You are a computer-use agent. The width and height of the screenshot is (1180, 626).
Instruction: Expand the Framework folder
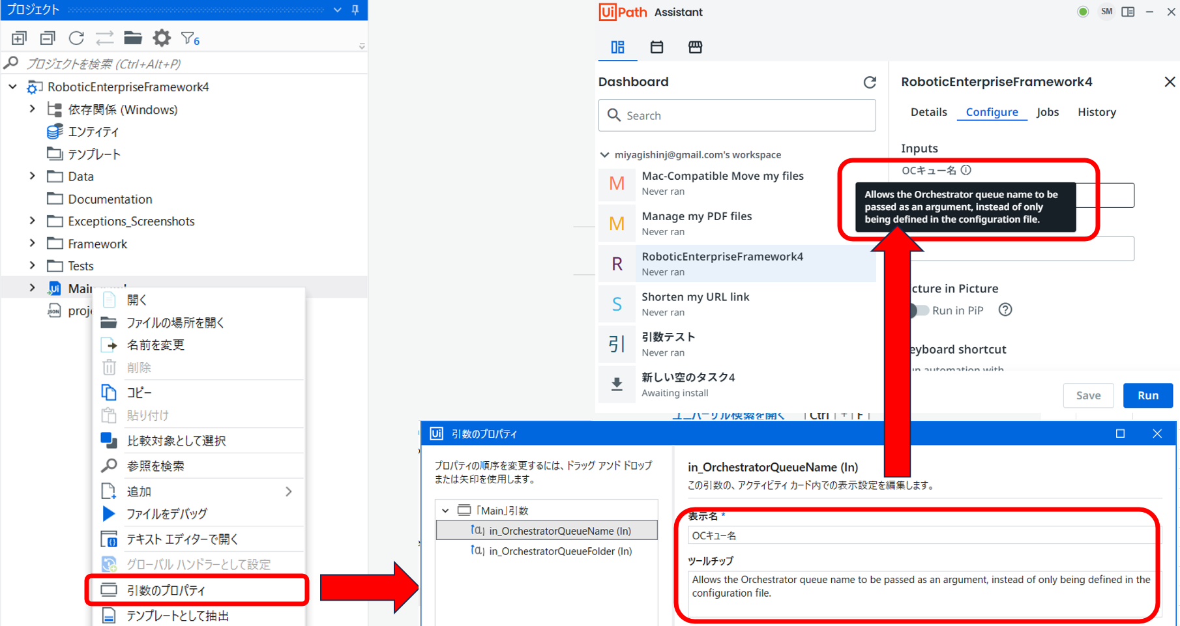(x=33, y=244)
